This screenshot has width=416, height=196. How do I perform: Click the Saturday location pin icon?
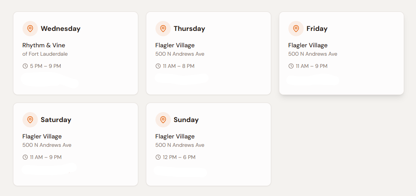pos(30,120)
